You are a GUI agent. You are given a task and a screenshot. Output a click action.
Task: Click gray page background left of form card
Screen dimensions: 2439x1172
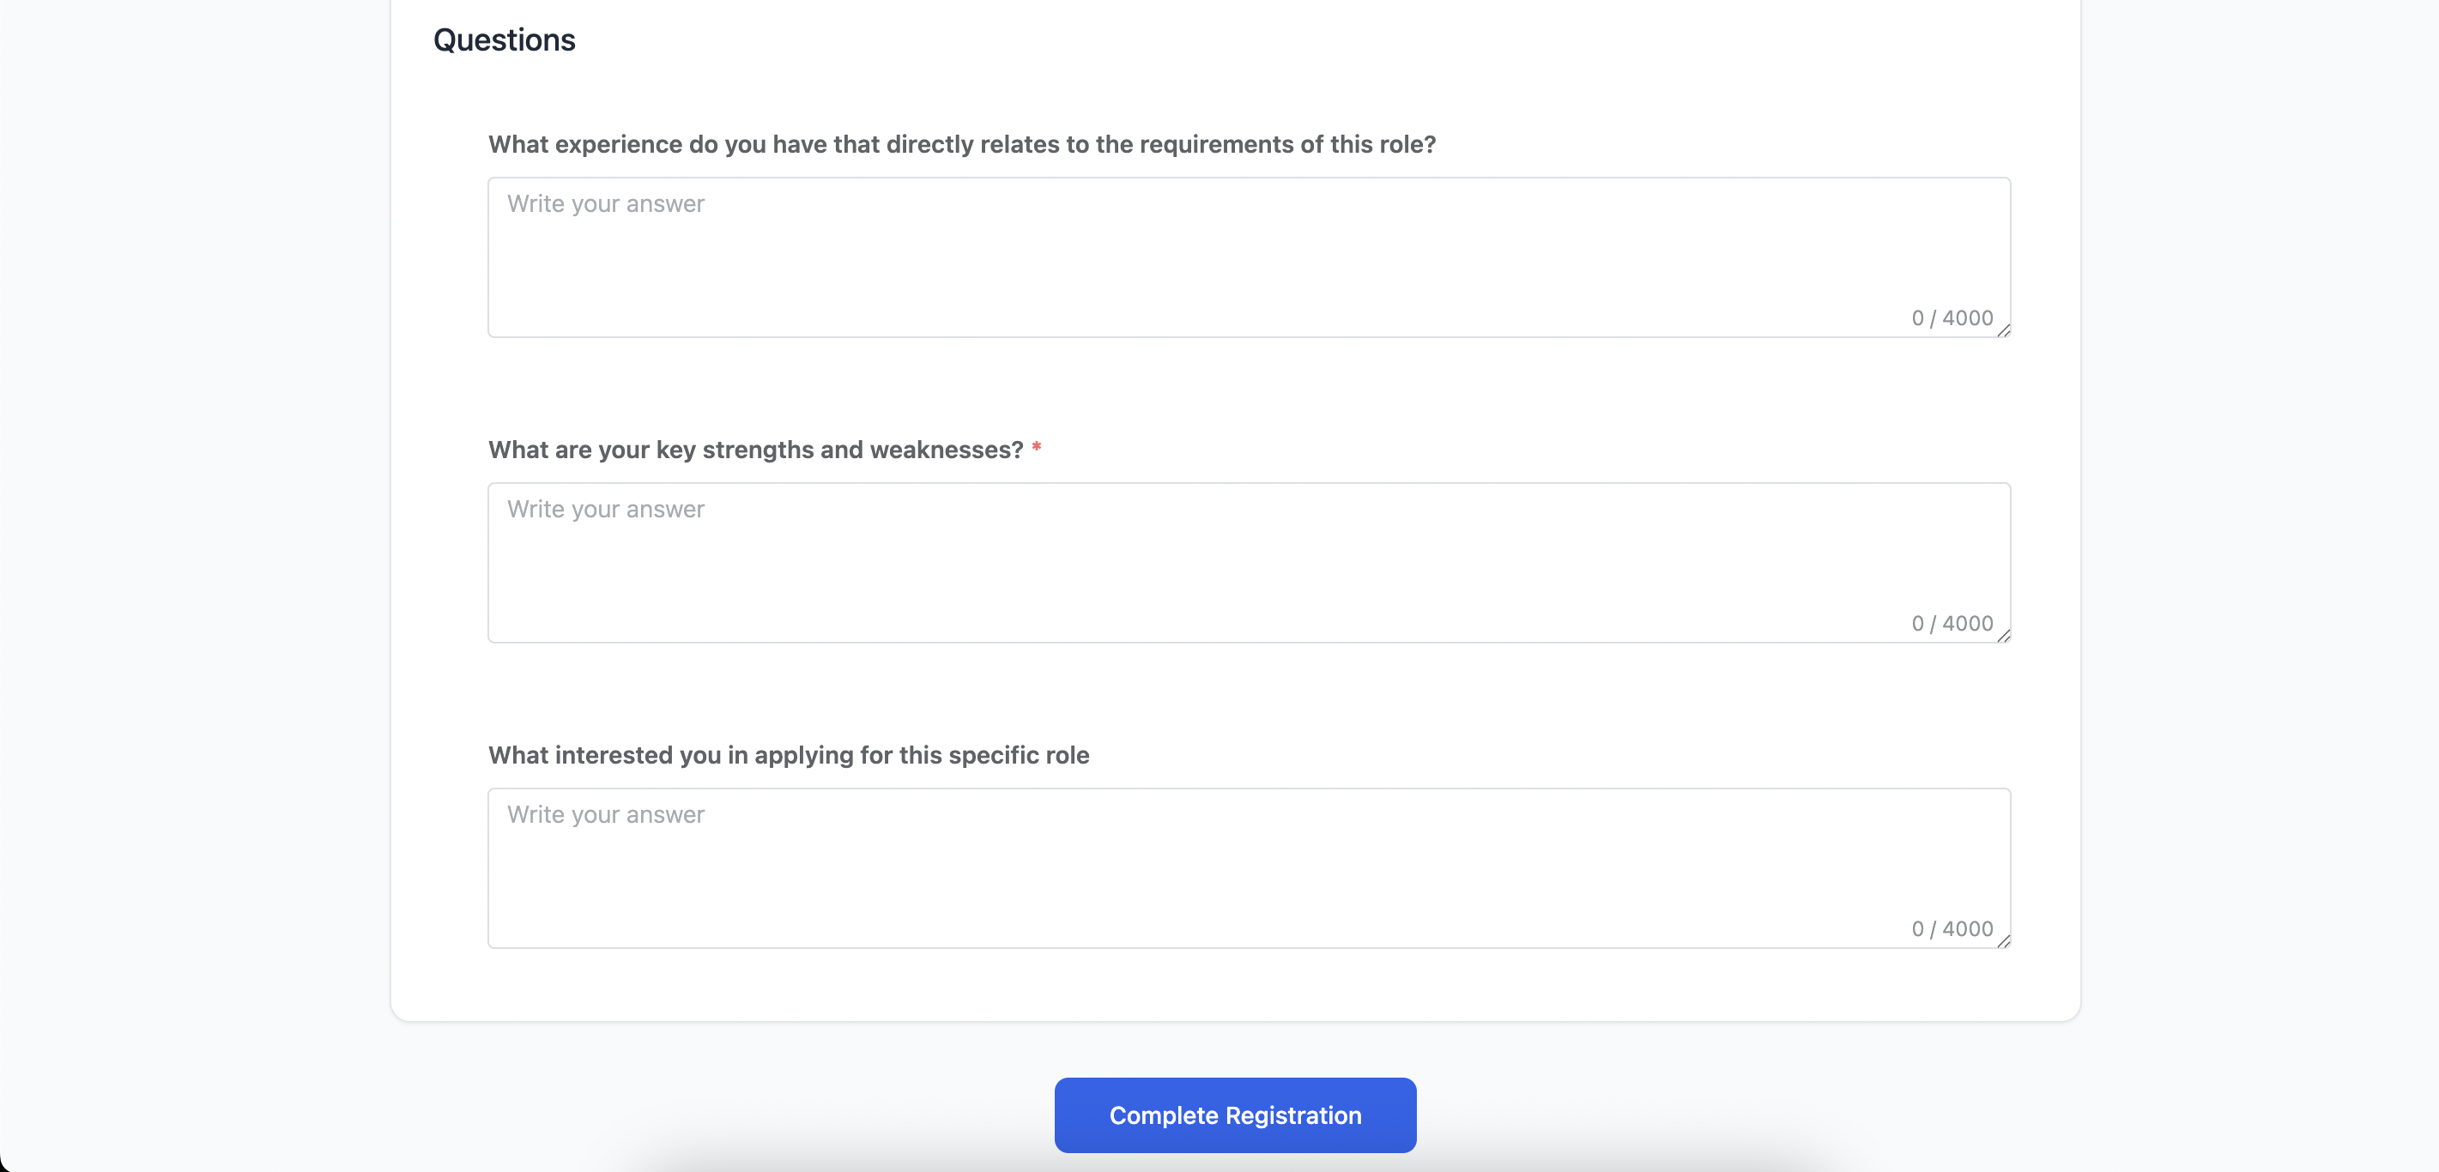190,568
